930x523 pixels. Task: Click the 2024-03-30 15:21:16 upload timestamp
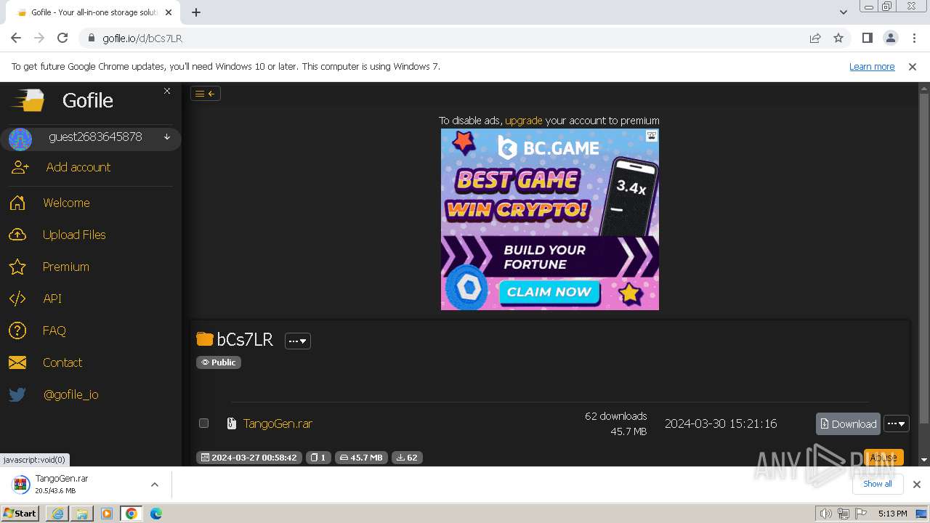[x=721, y=423]
